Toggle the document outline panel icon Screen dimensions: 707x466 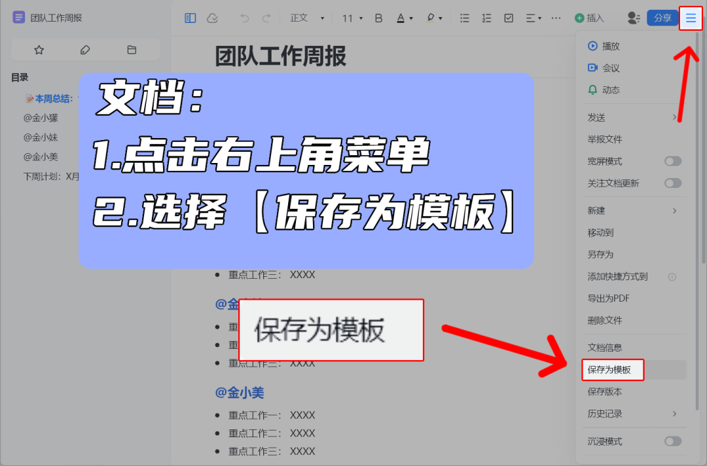[190, 18]
